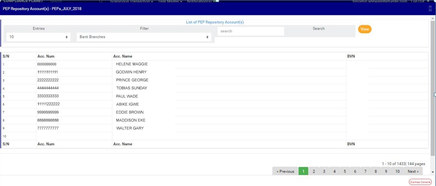Open the Task Master menu
The image size is (436, 186).
pos(170,1)
